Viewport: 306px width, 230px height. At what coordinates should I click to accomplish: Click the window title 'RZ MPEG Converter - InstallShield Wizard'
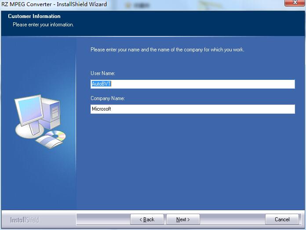pyautogui.click(x=54, y=4)
